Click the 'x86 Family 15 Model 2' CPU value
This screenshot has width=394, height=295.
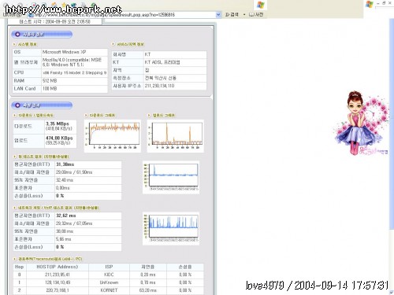74,72
